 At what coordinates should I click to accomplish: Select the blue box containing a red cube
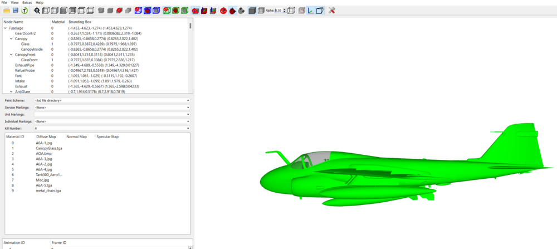147,11
